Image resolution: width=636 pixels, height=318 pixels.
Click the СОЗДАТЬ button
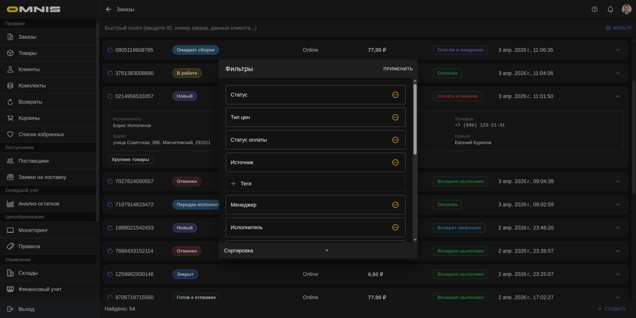pos(612,309)
